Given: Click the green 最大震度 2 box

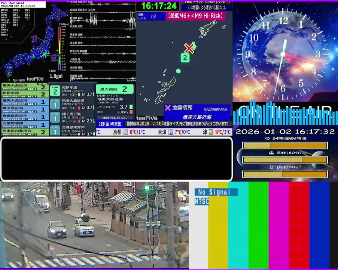Looking at the screenshot, I should coord(115,89).
